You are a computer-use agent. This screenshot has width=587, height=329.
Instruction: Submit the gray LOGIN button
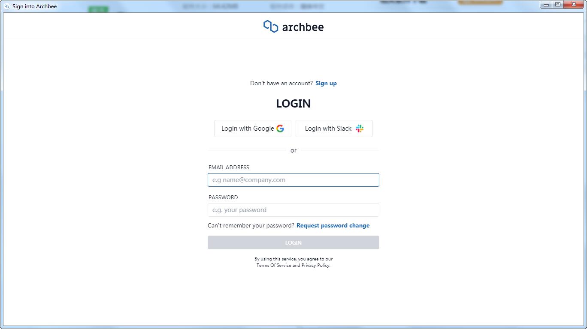click(293, 242)
